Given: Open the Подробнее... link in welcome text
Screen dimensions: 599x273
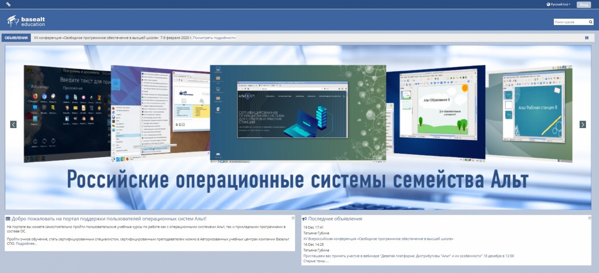Looking at the screenshot, I should pyautogui.click(x=26, y=243).
